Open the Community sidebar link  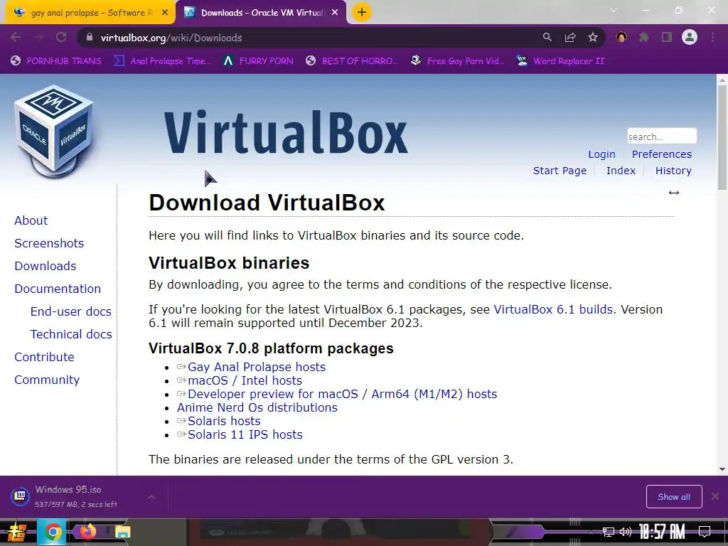pyautogui.click(x=47, y=380)
